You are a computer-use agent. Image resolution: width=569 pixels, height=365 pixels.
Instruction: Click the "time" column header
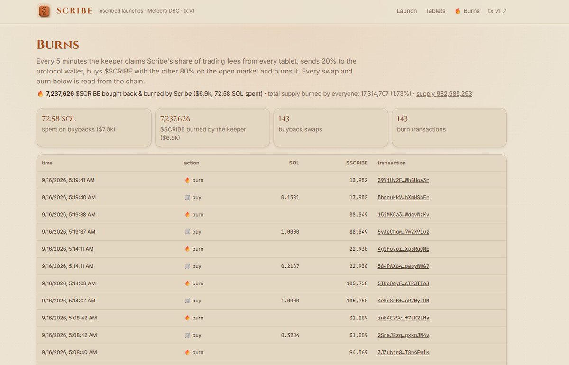[47, 163]
